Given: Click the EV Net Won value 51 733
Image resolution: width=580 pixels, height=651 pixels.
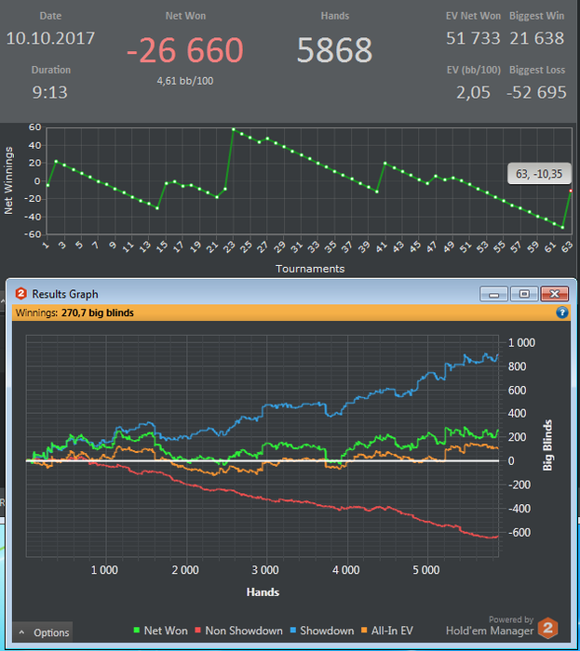Looking at the screenshot, I should 473,38.
